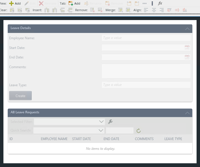The image size is (200, 167).
Task: Merge cell below icon
Action: pos(128,10)
